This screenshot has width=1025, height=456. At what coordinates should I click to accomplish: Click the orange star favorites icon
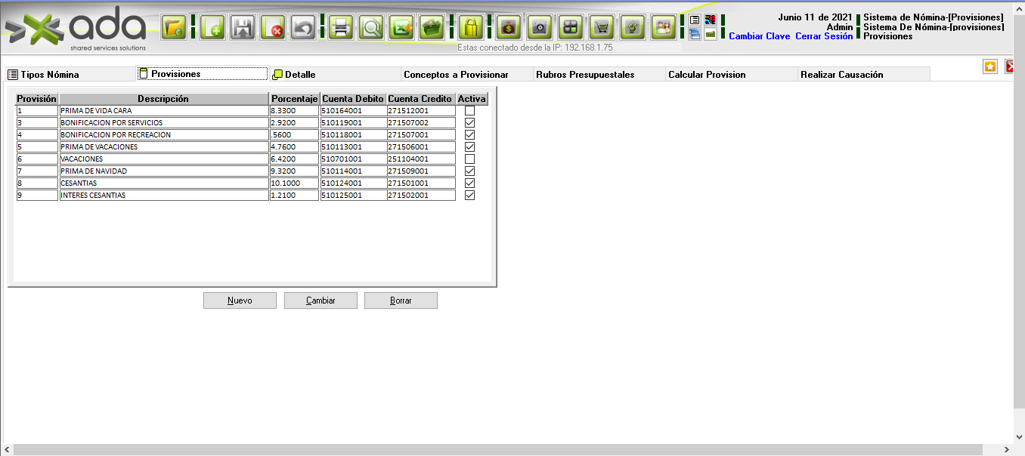[990, 66]
